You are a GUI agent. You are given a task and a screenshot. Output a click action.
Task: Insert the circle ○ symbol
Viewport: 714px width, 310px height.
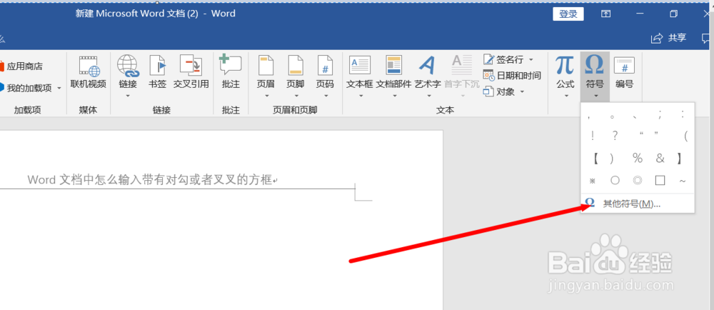(x=615, y=180)
